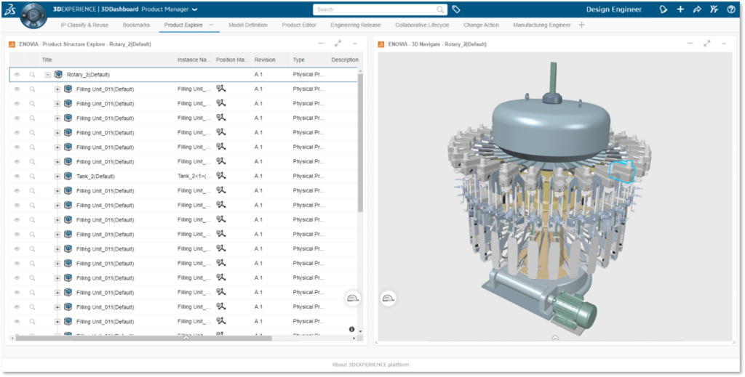
Task: Switch to IP Classify & Reuse tab
Action: pos(84,25)
